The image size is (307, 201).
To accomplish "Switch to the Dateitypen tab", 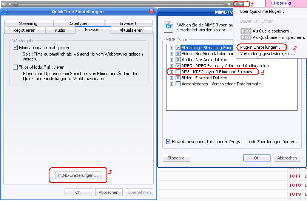I will click(79, 23).
